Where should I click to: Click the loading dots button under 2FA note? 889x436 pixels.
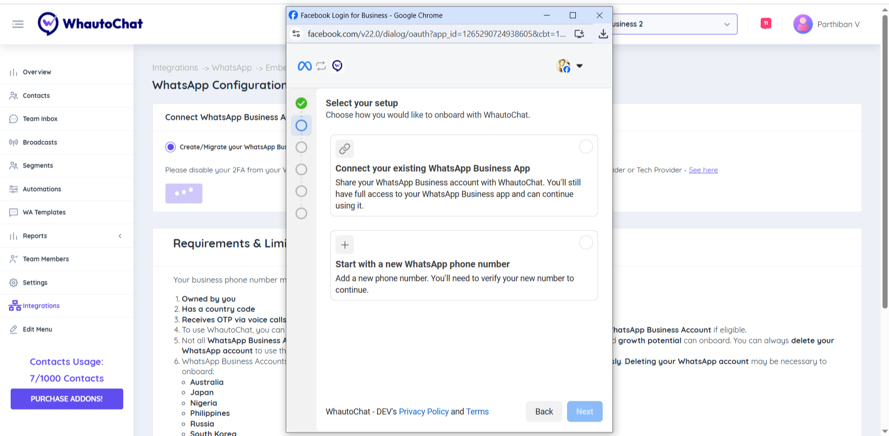pyautogui.click(x=184, y=193)
